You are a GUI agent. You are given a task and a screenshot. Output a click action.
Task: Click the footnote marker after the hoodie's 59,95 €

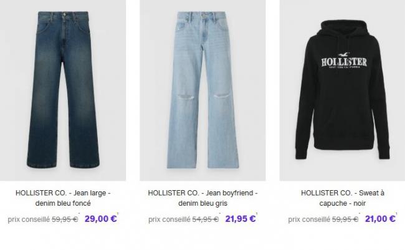(x=360, y=214)
